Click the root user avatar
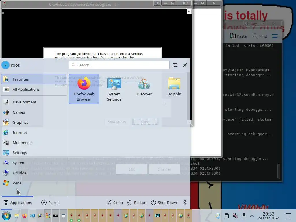 5,65
